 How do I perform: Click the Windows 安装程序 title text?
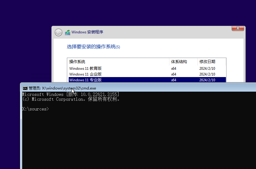[x=87, y=32]
